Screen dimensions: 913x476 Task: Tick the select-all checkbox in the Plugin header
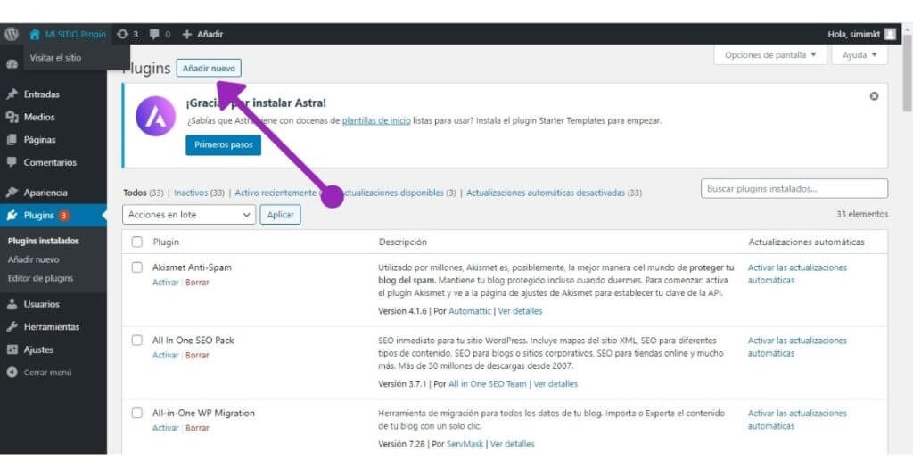tap(136, 242)
